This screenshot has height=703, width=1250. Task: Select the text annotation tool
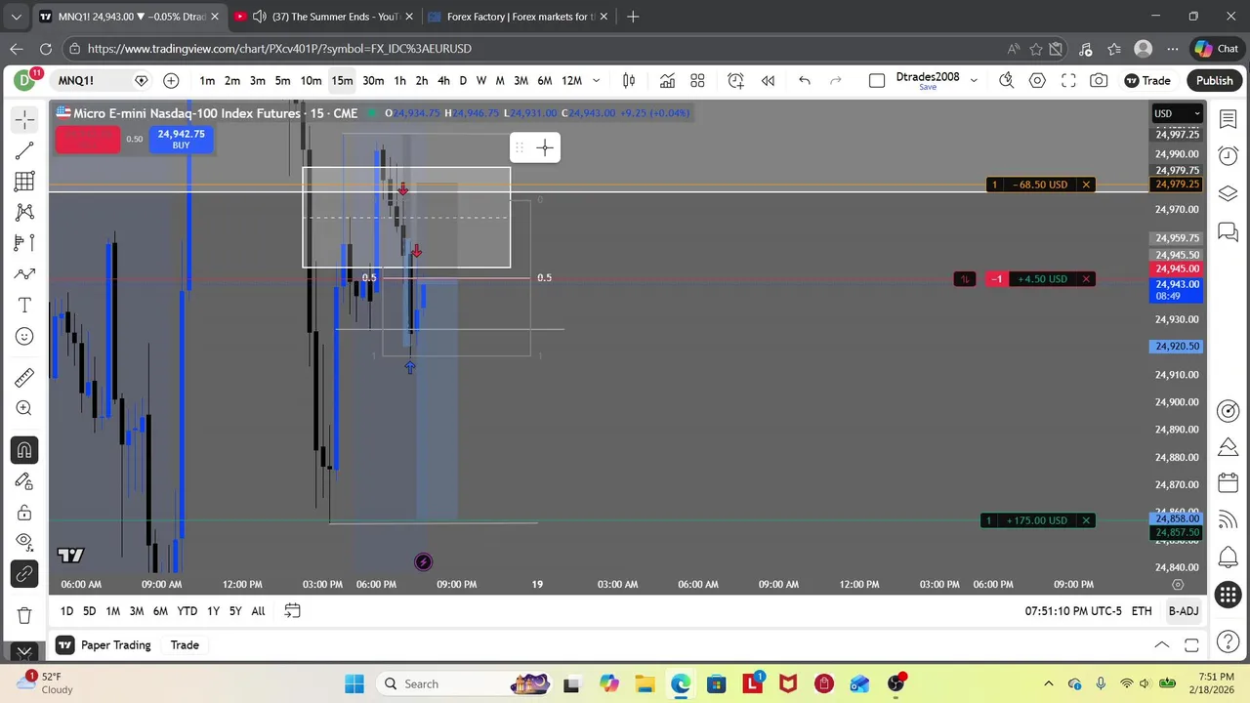click(x=24, y=306)
